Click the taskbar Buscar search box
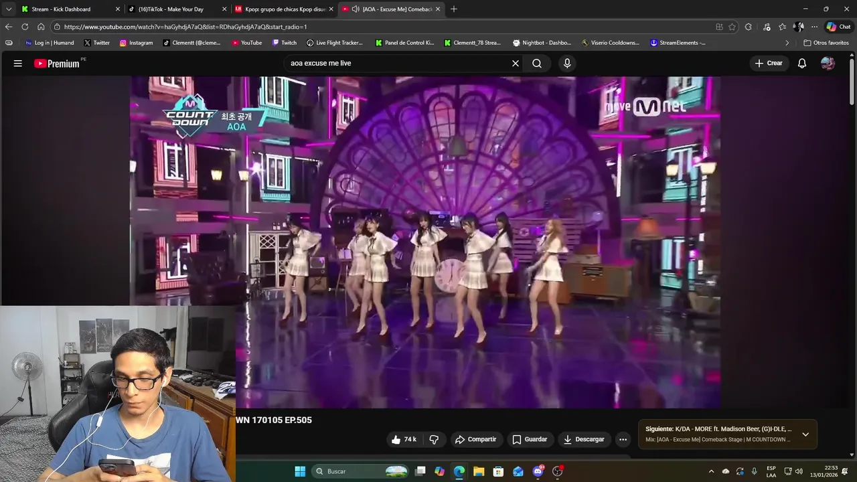 tap(361, 471)
